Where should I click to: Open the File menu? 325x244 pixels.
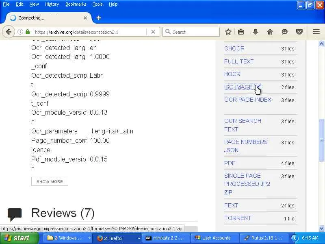(x=6, y=4)
